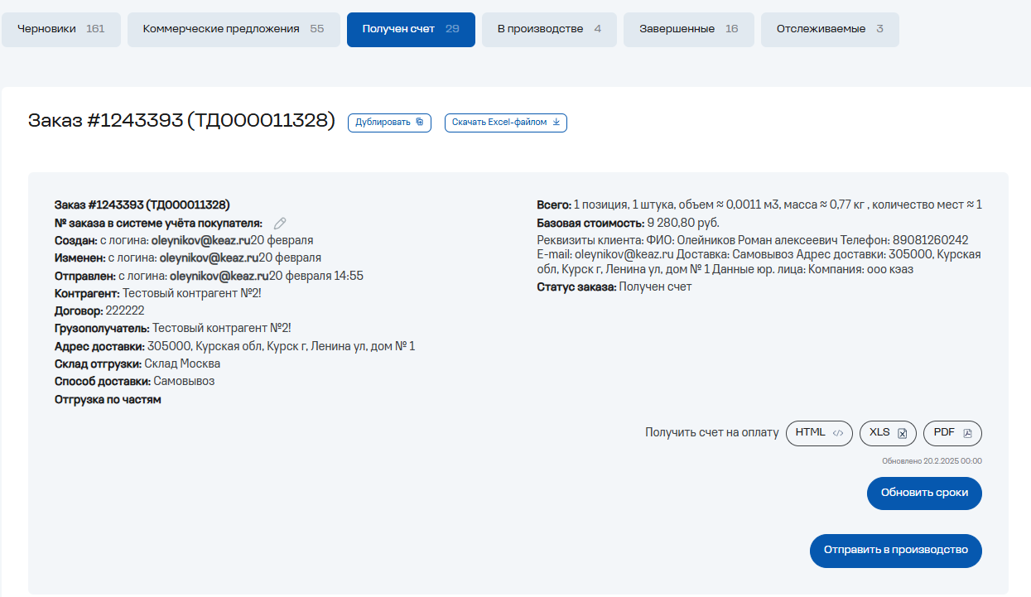Screen dimensions: 1031x597
Task: Go to the В производстве tab
Action: (549, 30)
